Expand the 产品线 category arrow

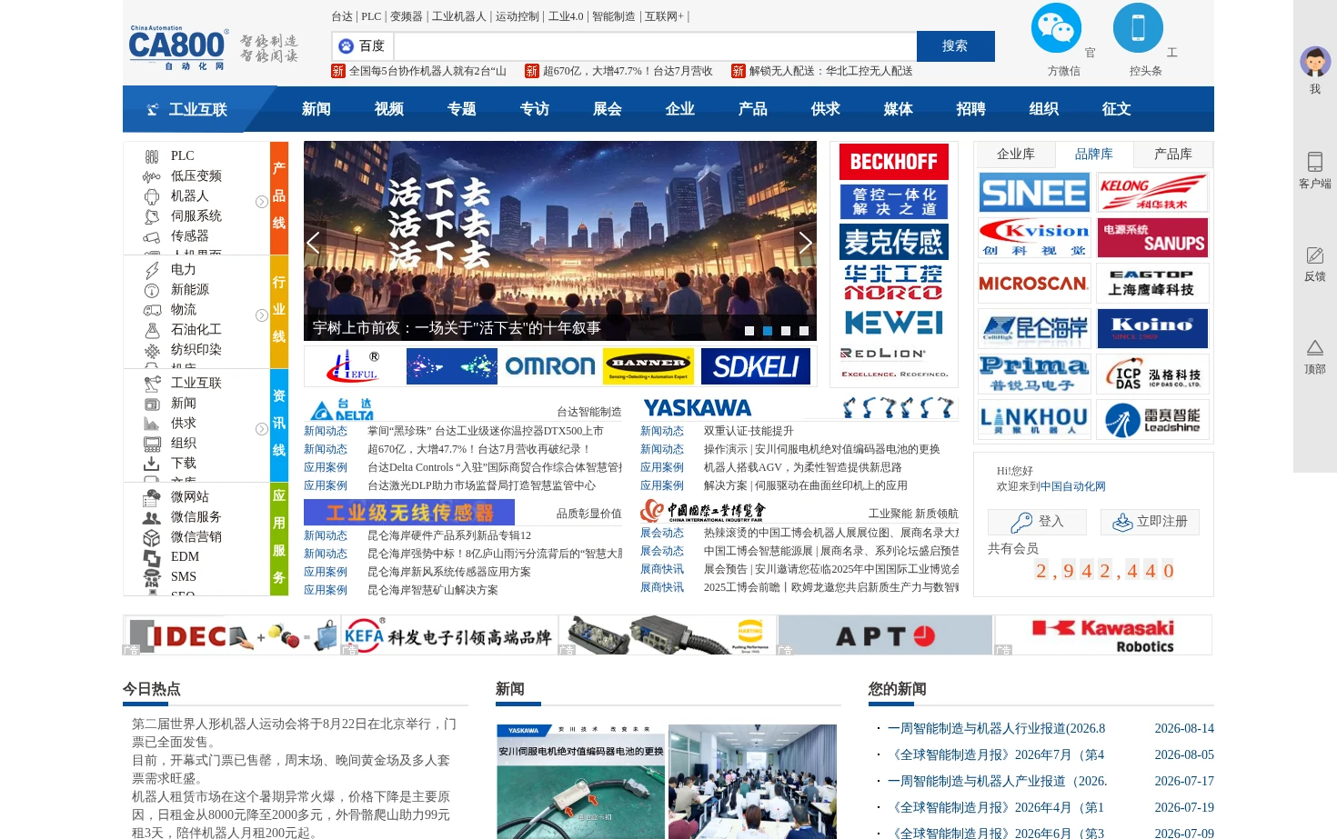(x=262, y=202)
